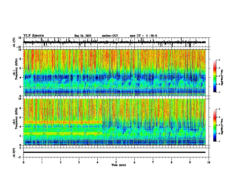Image resolution: width=235 pixels, height=182 pixels.
Task: Click the ch.2 spectrogram color scale bar
Action: 215,125
